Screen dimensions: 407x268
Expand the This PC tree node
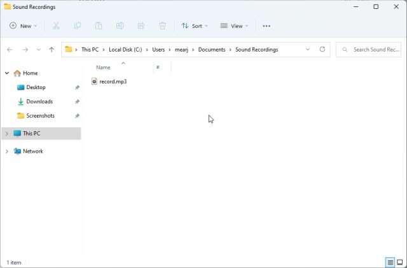(x=7, y=134)
